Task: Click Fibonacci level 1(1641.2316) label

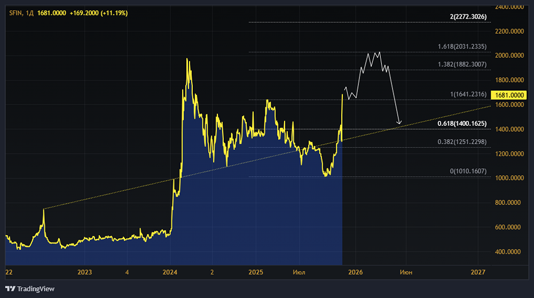Action: [468, 94]
